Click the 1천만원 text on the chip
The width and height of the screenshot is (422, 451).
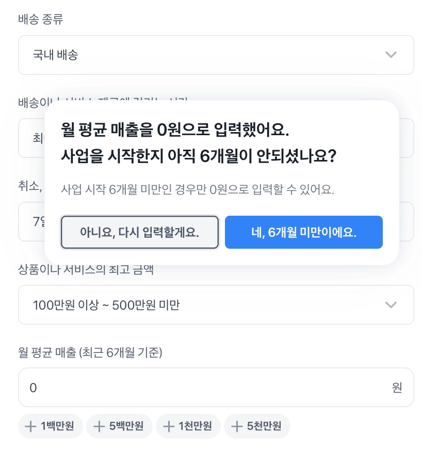pos(195,426)
